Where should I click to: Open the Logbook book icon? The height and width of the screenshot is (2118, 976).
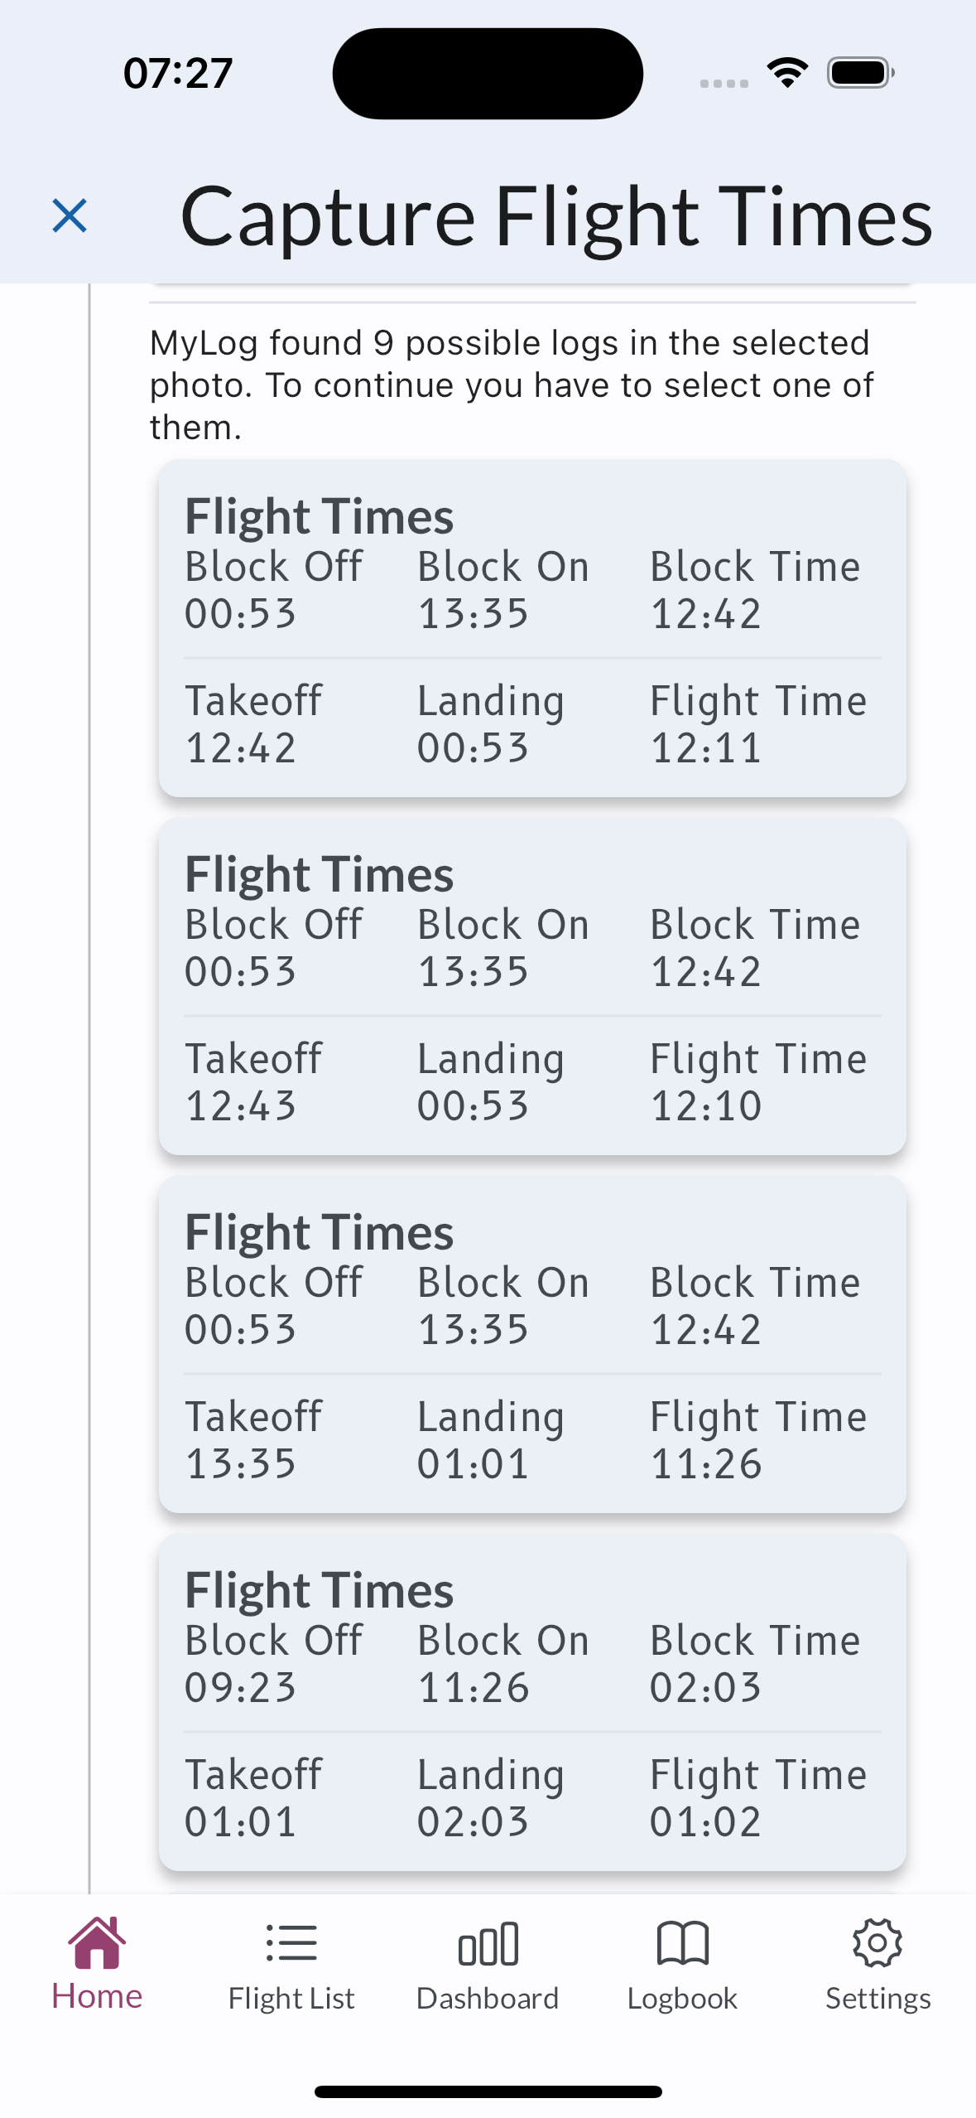point(682,1941)
